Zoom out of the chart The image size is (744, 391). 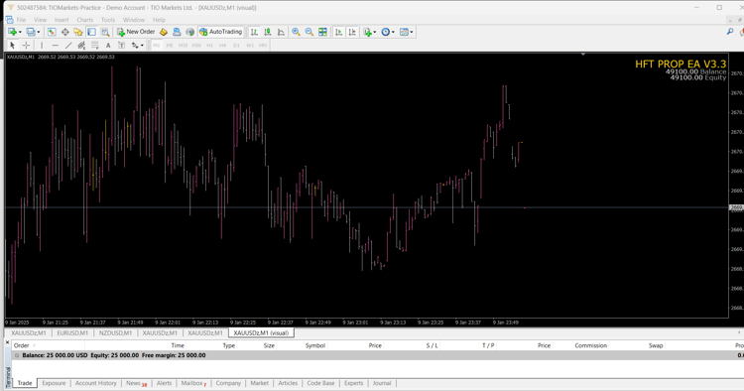point(309,32)
